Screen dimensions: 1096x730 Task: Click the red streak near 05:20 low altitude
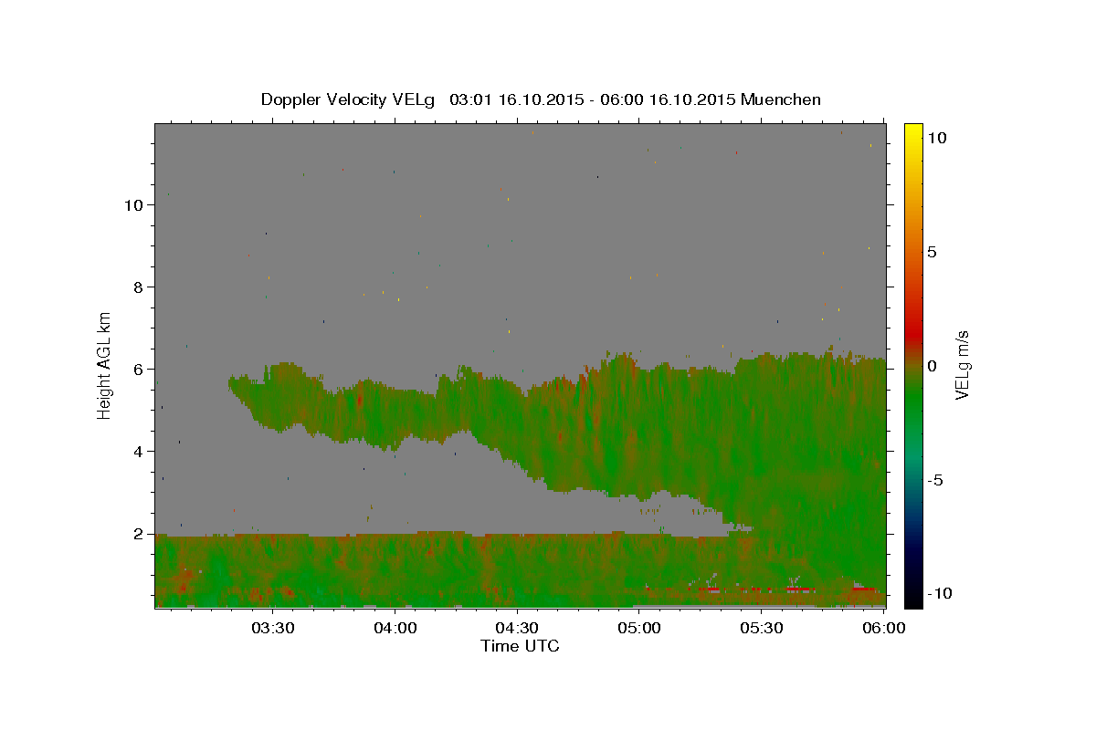(711, 589)
